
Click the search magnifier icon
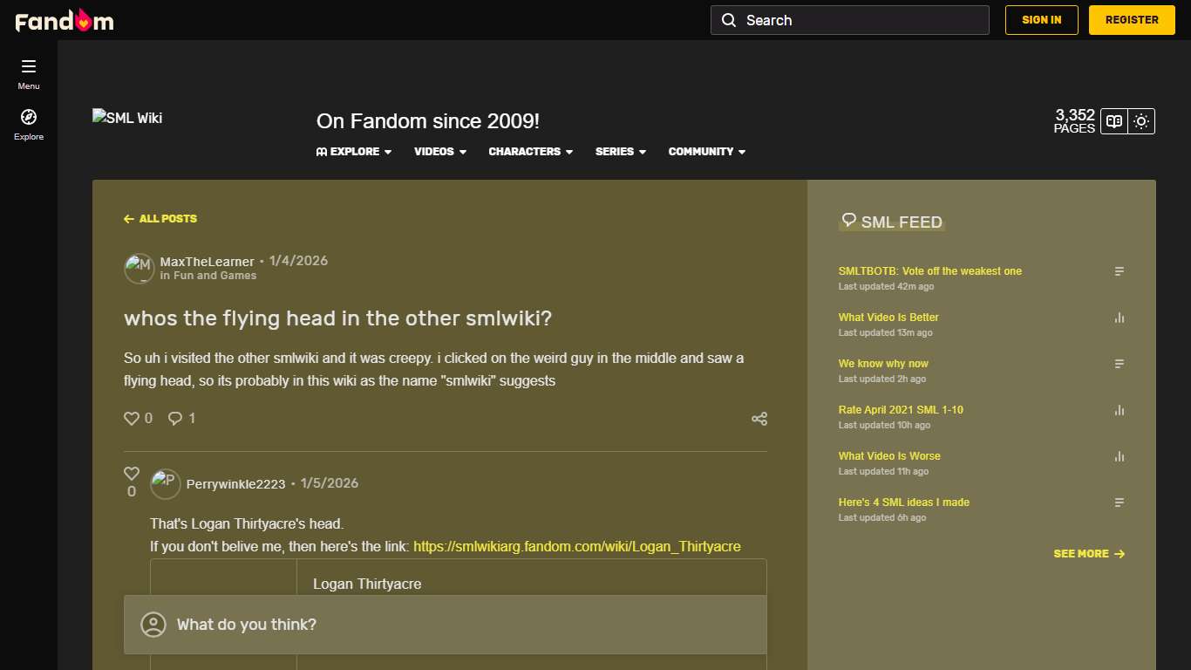729,19
